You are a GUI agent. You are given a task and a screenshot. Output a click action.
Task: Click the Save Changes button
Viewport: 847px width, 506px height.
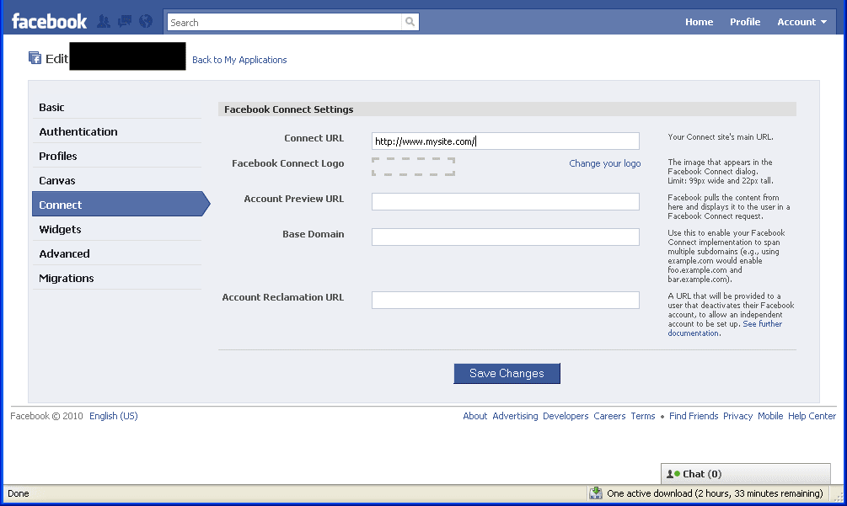point(507,373)
